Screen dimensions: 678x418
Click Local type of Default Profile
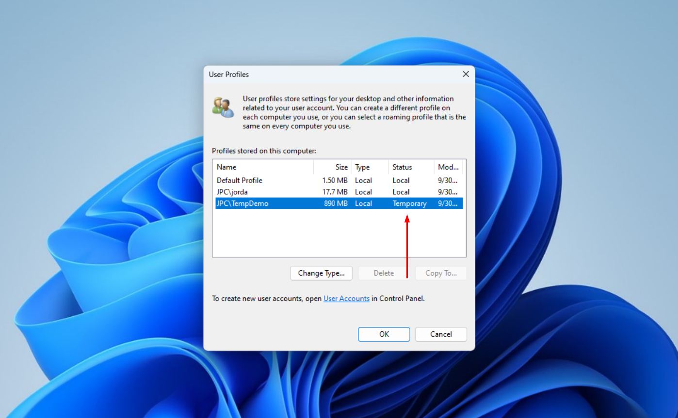point(363,180)
